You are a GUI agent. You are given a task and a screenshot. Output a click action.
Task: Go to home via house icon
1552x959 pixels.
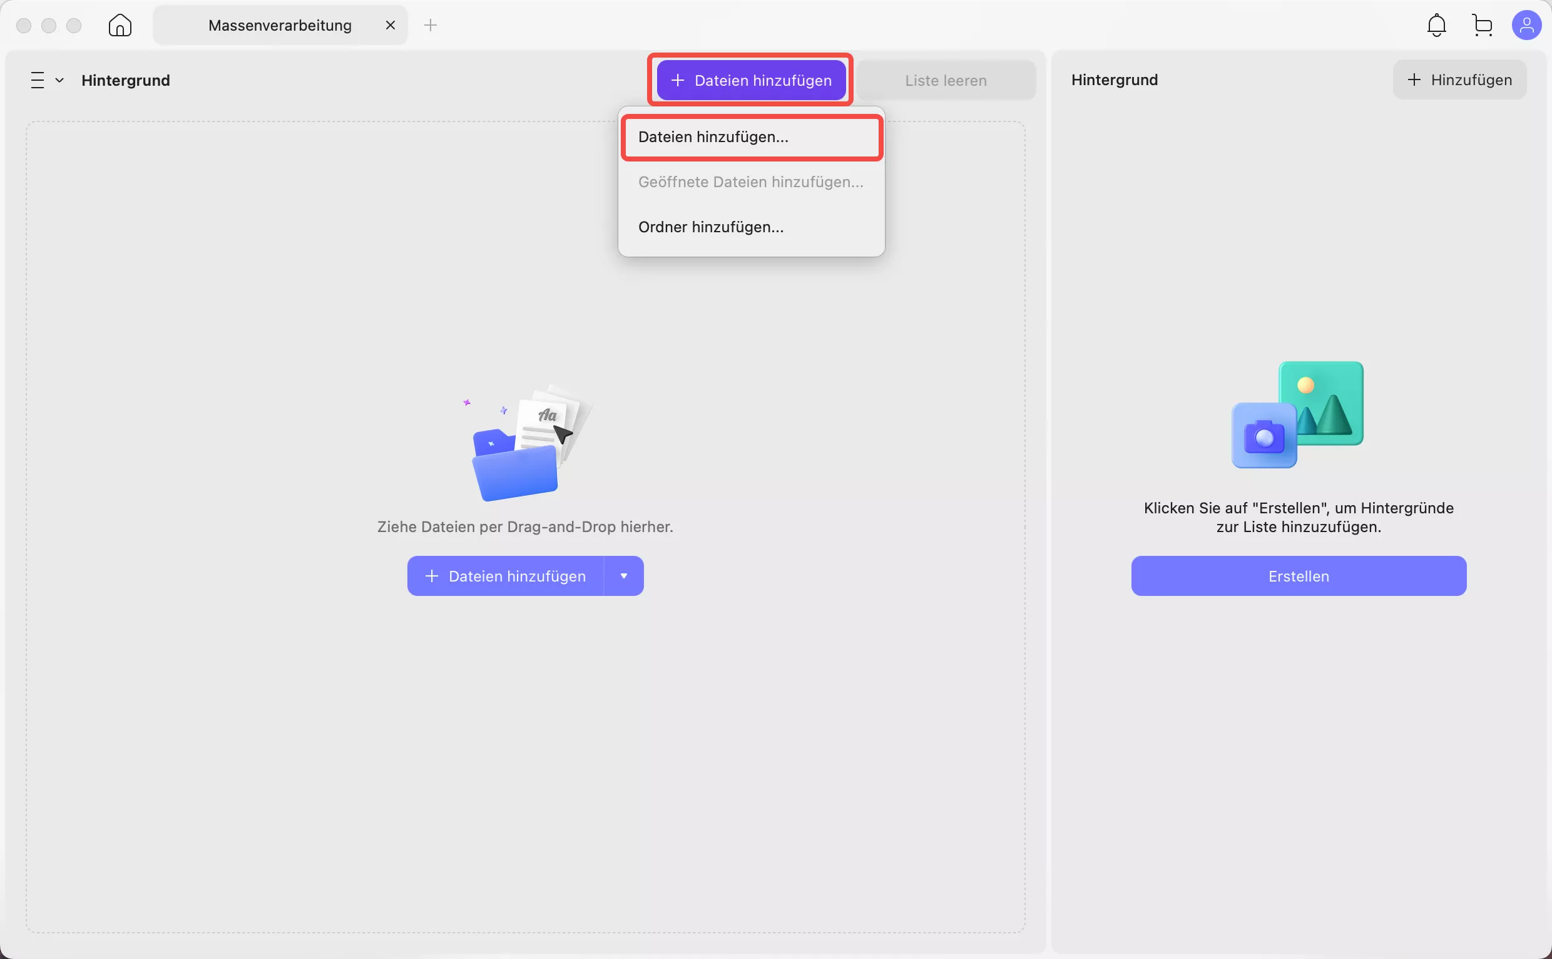(120, 26)
